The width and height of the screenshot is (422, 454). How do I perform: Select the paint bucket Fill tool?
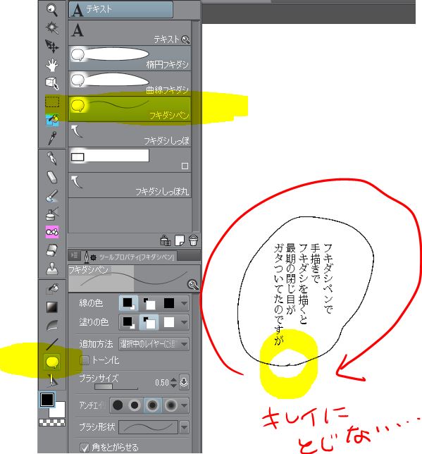52,288
